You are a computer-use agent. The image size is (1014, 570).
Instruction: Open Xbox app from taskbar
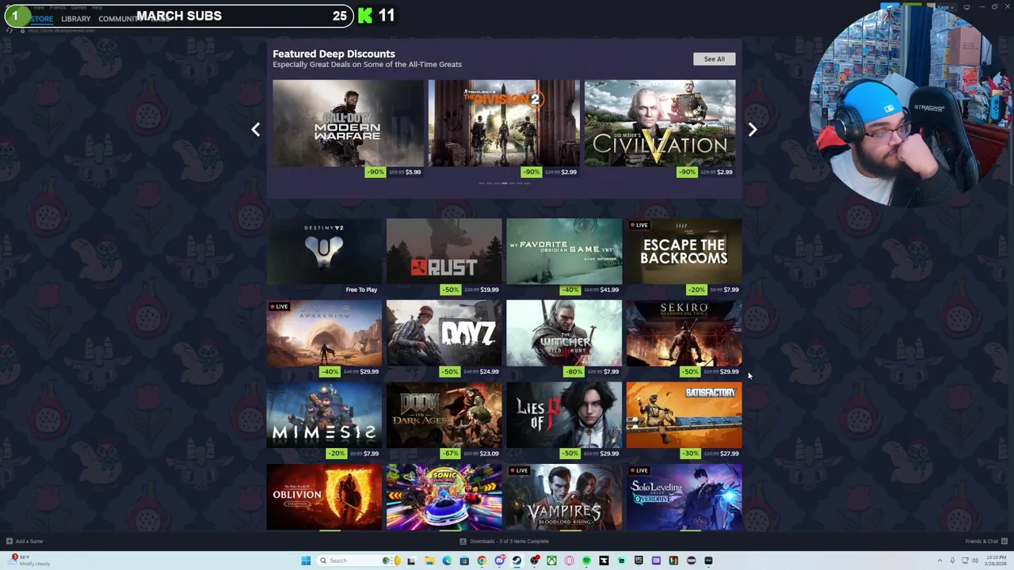pos(552,560)
